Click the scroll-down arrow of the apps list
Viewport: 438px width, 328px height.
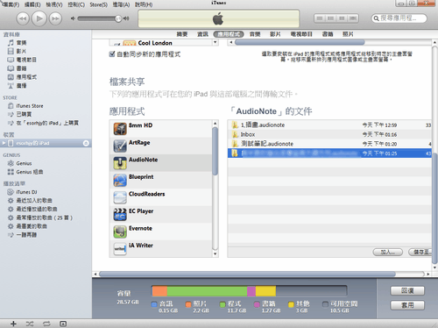(215, 253)
